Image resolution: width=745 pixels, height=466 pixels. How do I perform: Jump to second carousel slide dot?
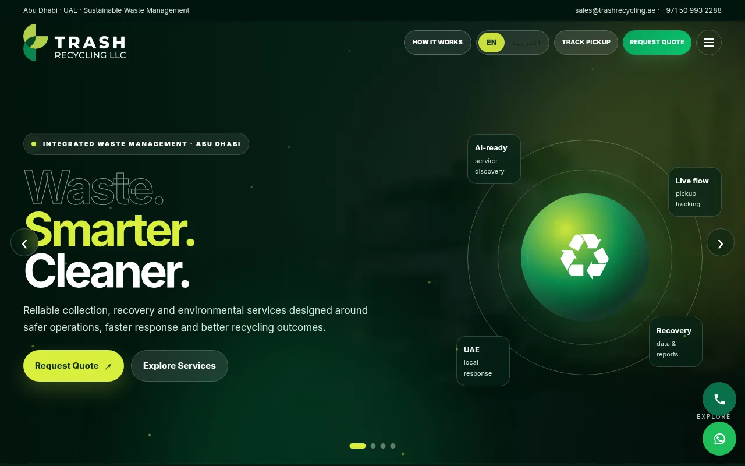pos(373,446)
